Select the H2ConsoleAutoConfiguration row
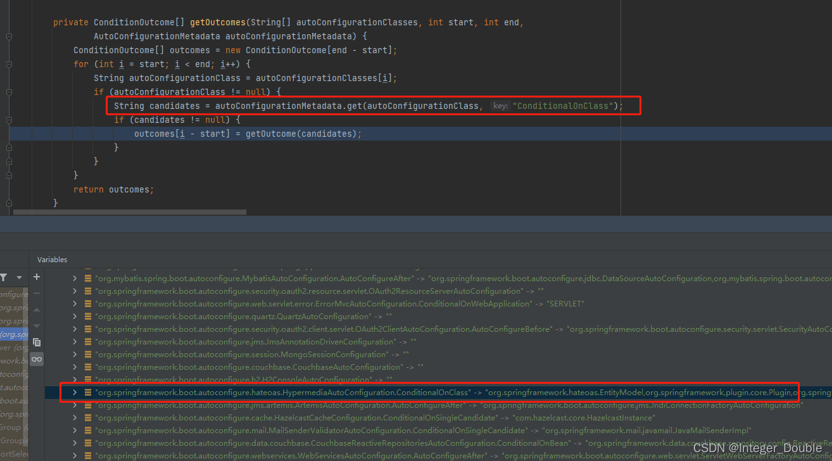This screenshot has height=461, width=832. click(438, 380)
